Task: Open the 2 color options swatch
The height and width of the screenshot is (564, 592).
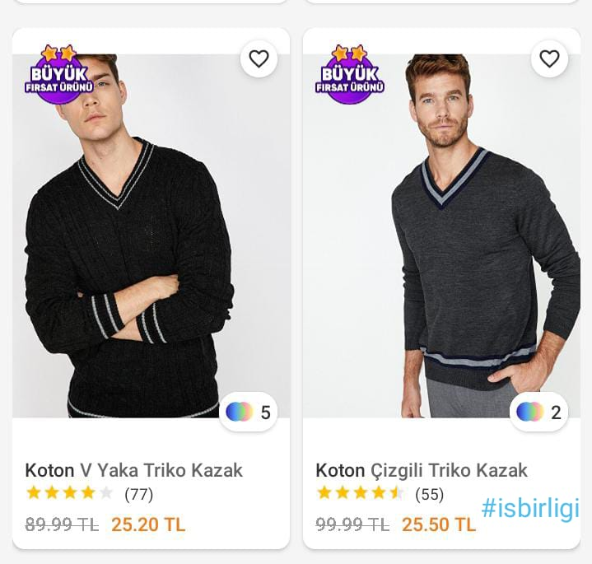Action: click(539, 412)
